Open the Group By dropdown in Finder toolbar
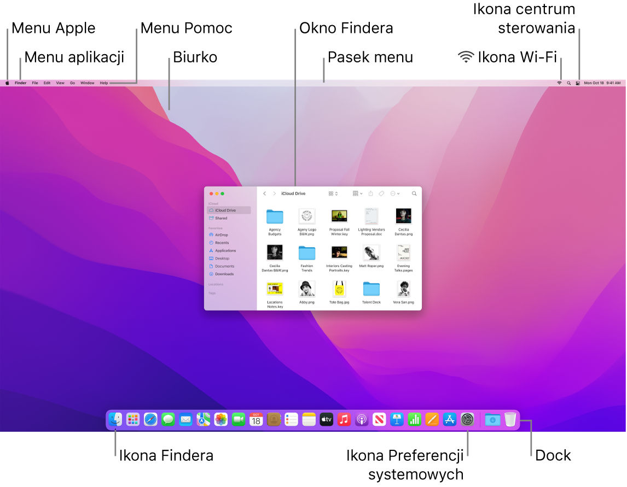The height and width of the screenshot is (487, 627). coord(357,193)
